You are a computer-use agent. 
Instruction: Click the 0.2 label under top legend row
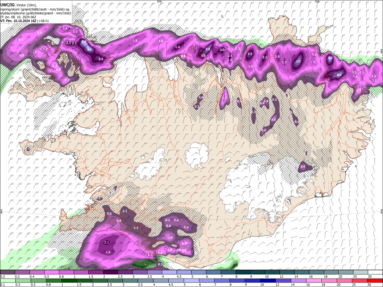click(x=2, y=277)
